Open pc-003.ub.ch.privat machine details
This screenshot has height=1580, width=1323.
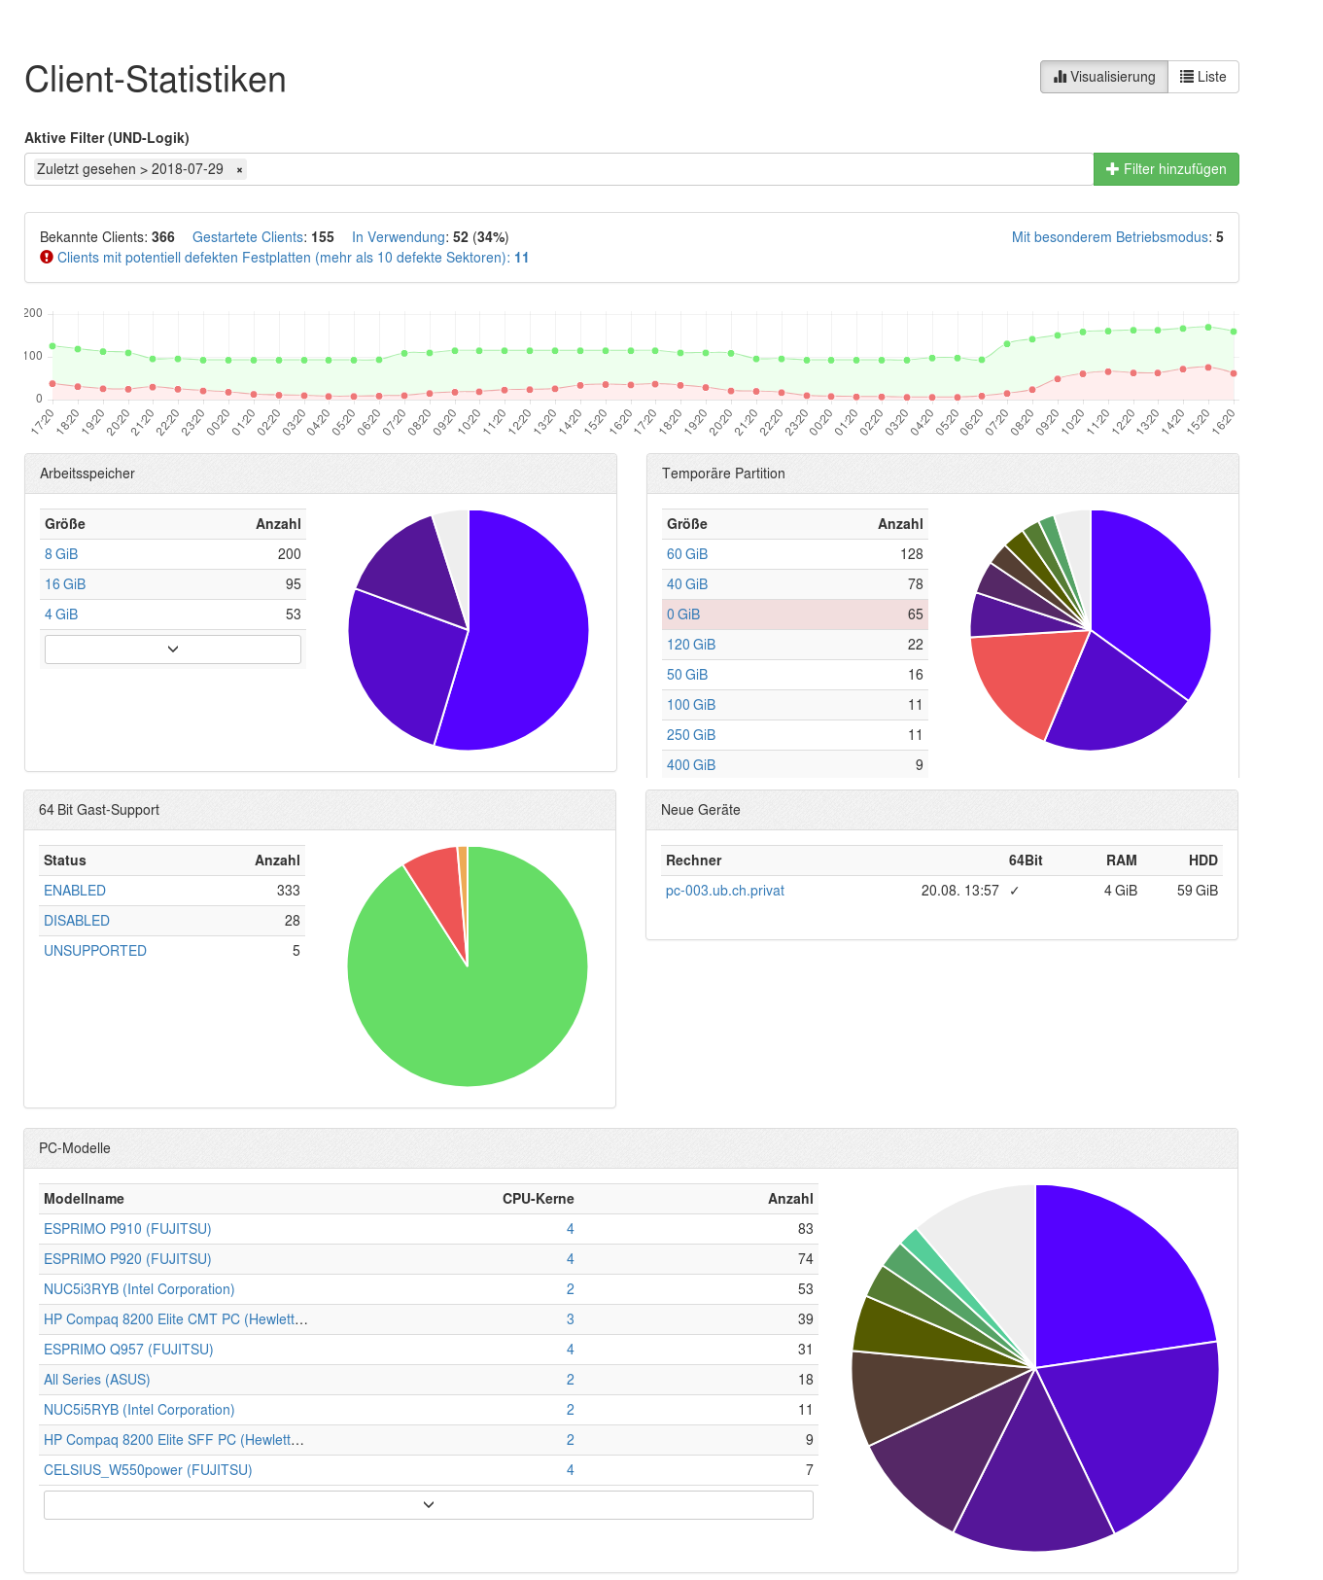point(724,891)
